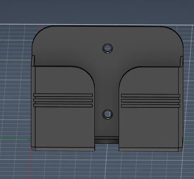This screenshot has width=194, height=179.
Task: Click the green axis line at left
Action: pyautogui.click(x=15, y=139)
